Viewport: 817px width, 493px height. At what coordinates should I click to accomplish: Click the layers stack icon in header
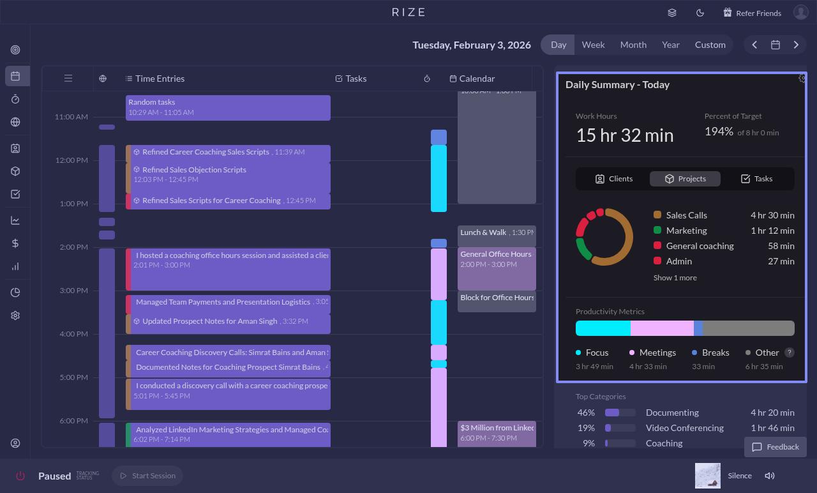click(x=672, y=13)
